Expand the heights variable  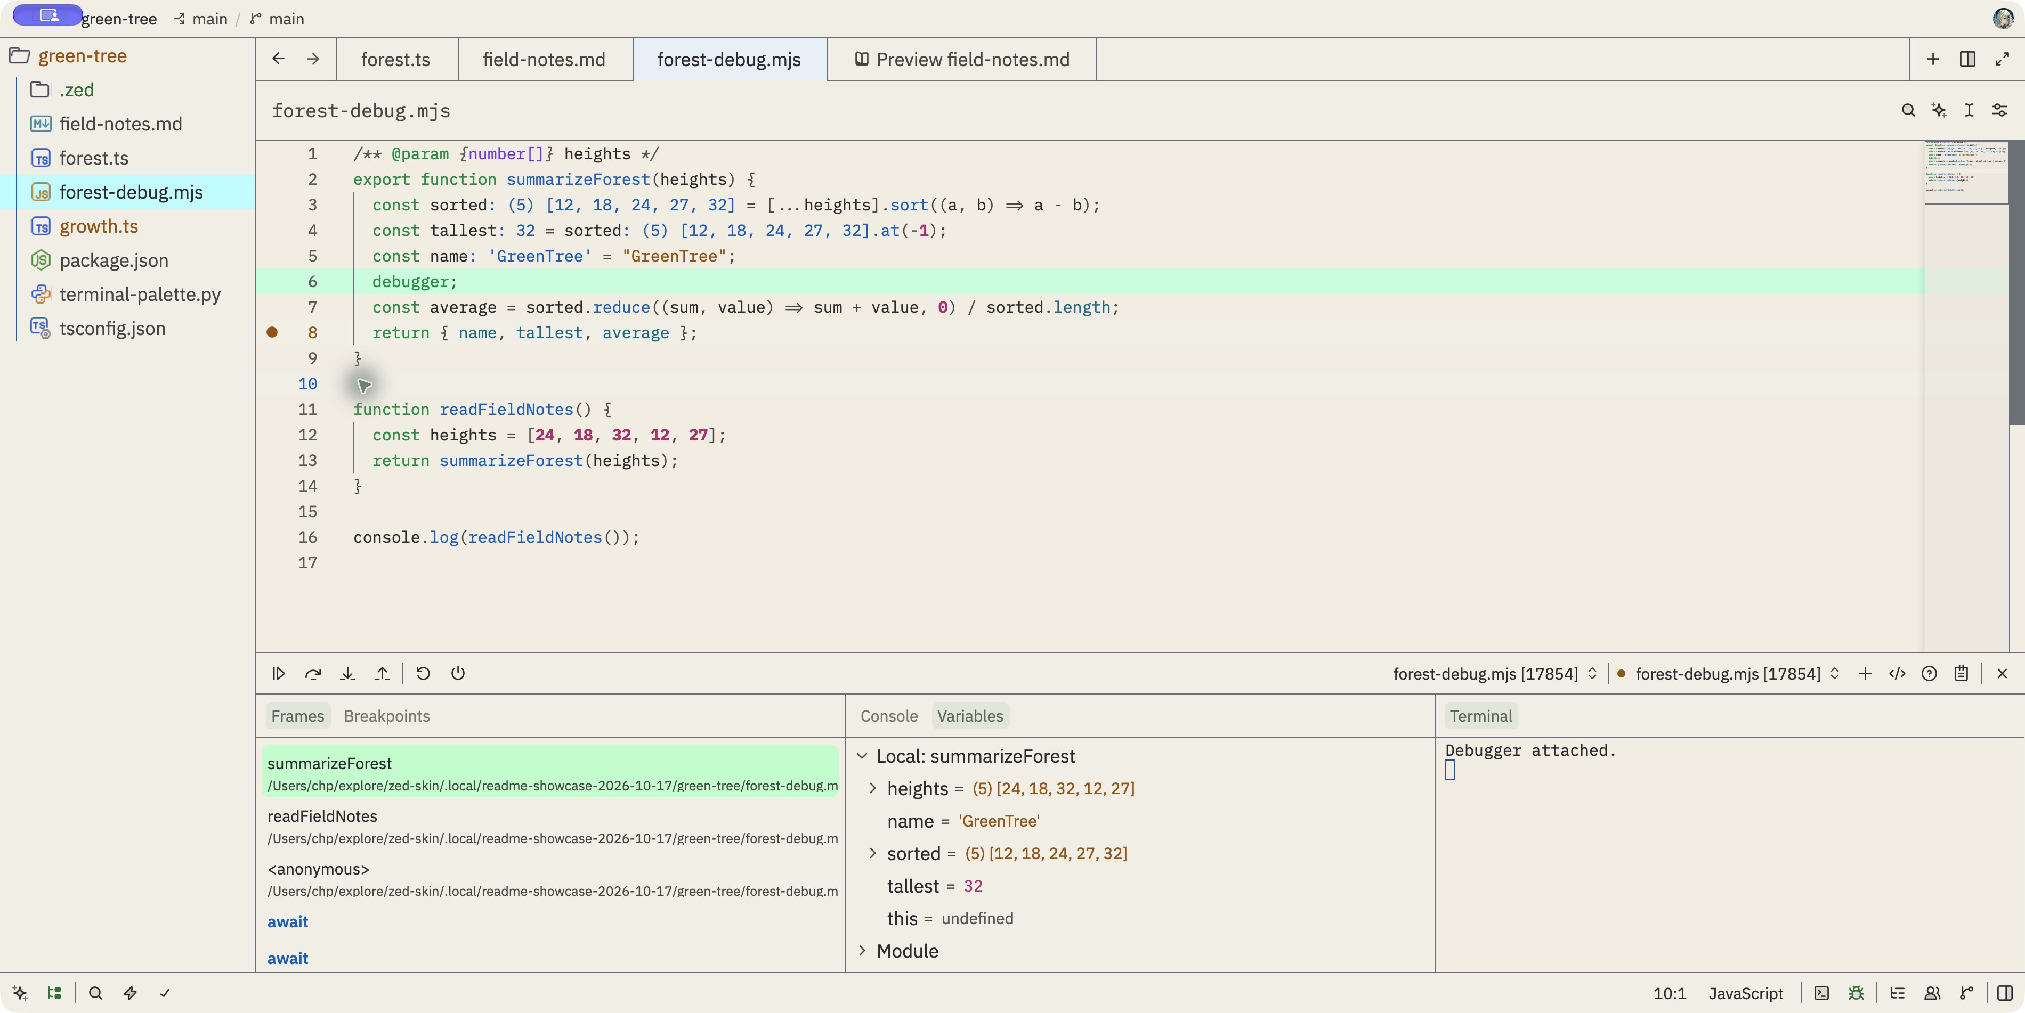[x=872, y=788]
